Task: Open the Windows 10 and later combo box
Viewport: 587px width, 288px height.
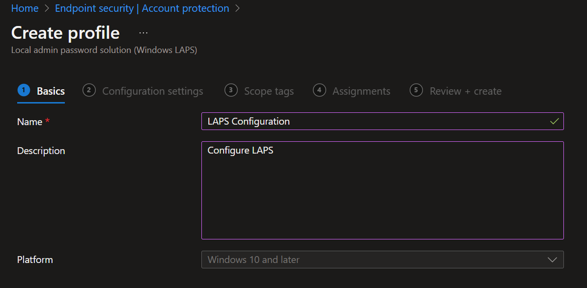Action: pyautogui.click(x=373, y=260)
